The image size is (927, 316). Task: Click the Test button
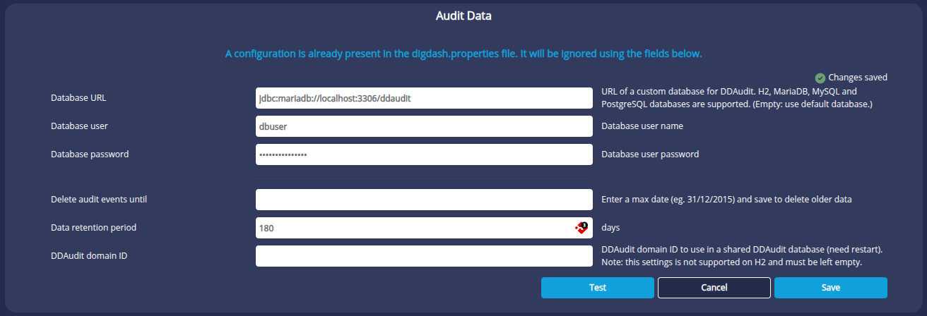[x=598, y=288]
